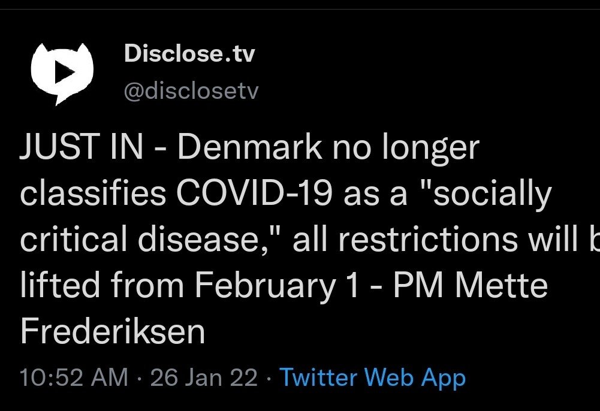
Task: Click the play triangle in the Disclose.tv logo
Action: [62, 71]
